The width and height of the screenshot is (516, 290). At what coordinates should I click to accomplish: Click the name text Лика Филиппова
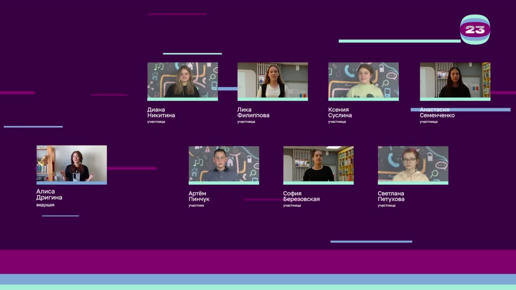pyautogui.click(x=253, y=112)
